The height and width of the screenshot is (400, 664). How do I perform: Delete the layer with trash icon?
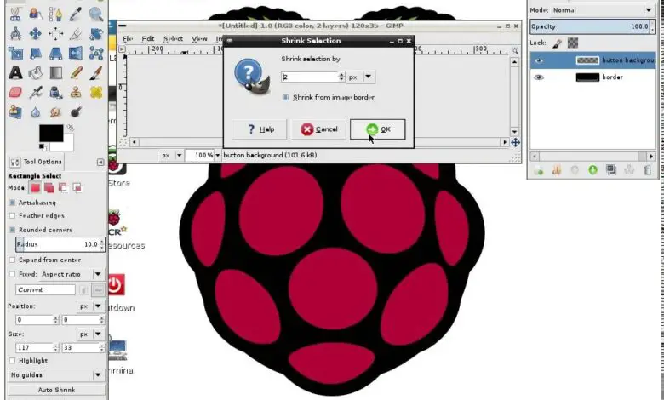(x=648, y=170)
